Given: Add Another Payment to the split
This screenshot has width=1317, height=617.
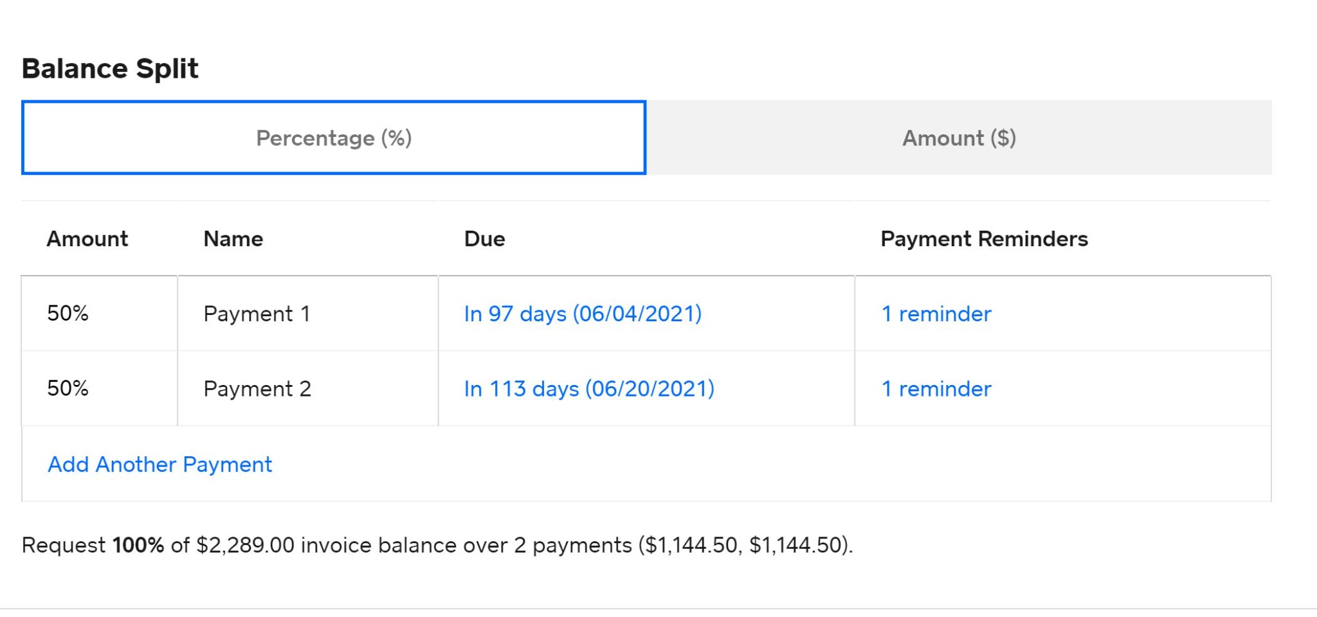Looking at the screenshot, I should click(159, 464).
